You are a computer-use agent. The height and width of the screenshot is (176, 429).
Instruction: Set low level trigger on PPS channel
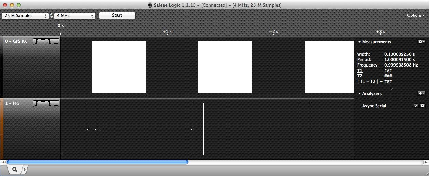[56, 104]
